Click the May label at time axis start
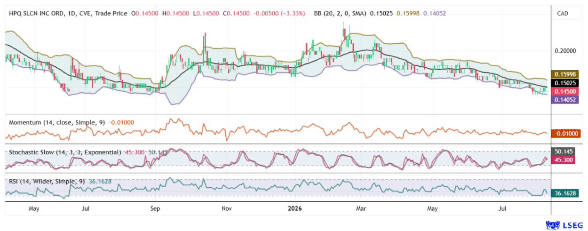The width and height of the screenshot is (588, 231). pos(33,207)
